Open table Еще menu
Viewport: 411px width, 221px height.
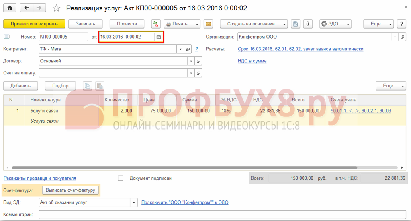click(x=391, y=86)
